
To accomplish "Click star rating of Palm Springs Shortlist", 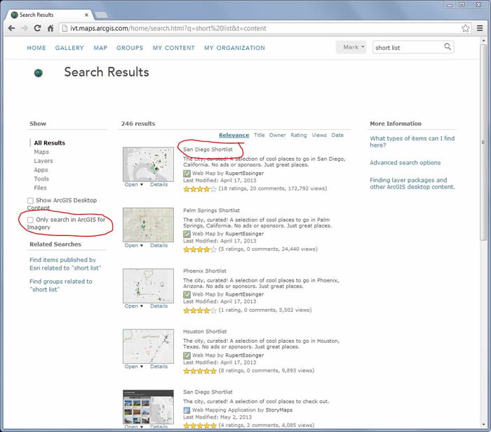I will [200, 249].
